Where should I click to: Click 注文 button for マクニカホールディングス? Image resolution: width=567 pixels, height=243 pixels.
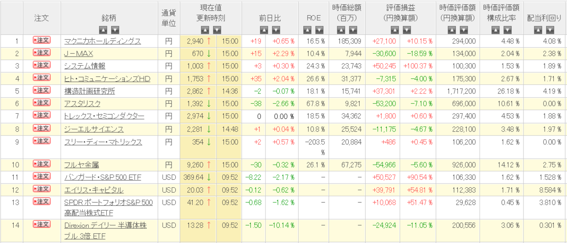[x=42, y=40]
